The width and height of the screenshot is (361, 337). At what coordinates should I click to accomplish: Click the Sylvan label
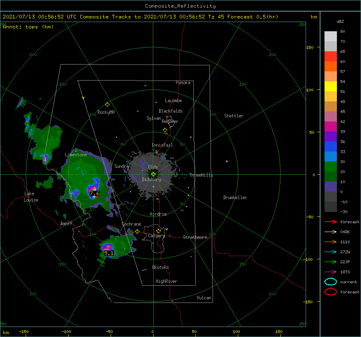pos(154,118)
